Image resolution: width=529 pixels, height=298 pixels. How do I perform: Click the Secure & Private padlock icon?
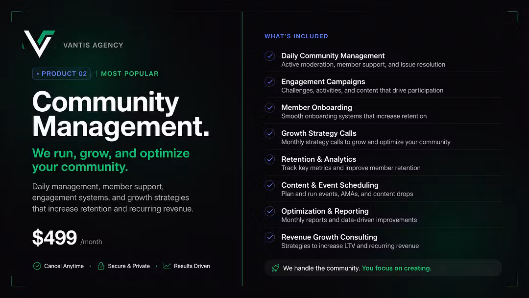[101, 266]
